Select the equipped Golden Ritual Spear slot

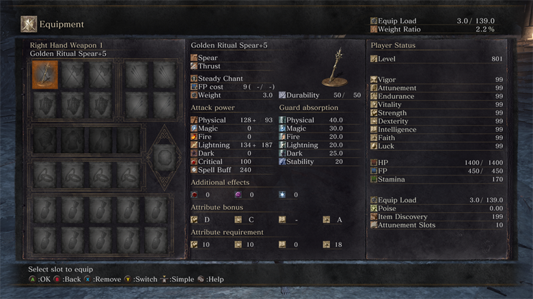(x=45, y=75)
